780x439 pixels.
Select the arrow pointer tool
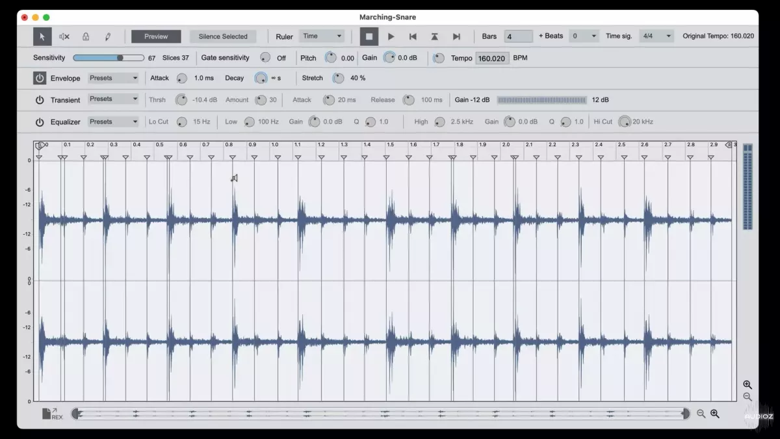point(42,36)
